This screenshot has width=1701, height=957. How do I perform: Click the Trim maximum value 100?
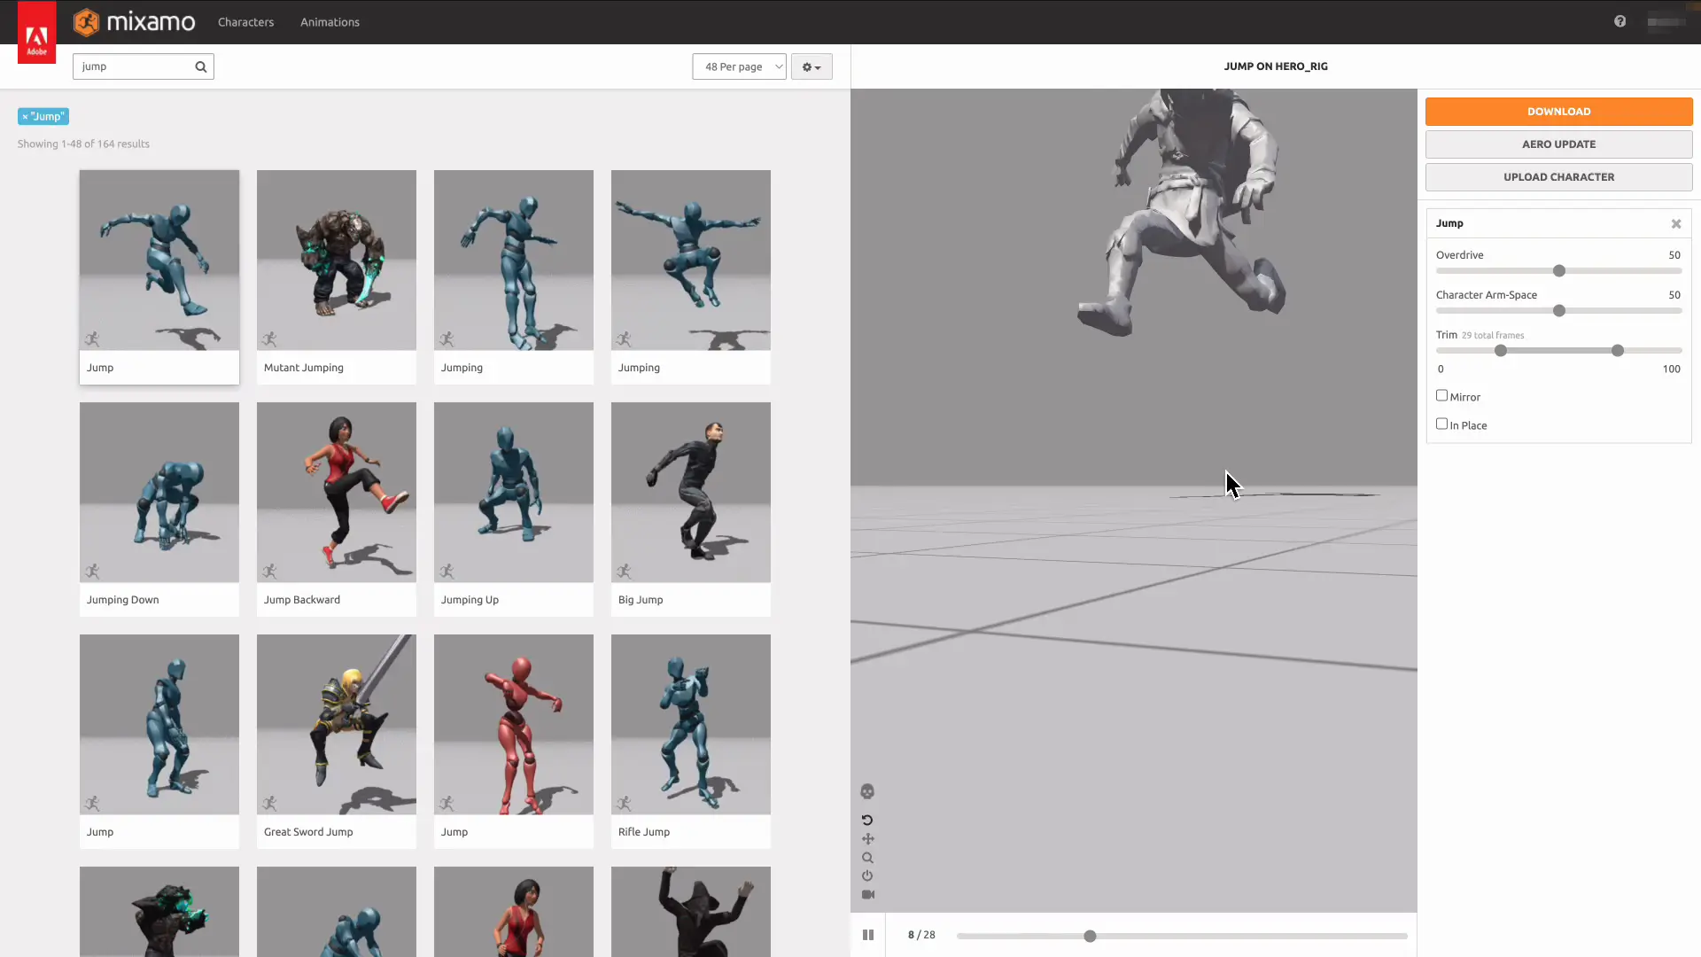pos(1671,369)
